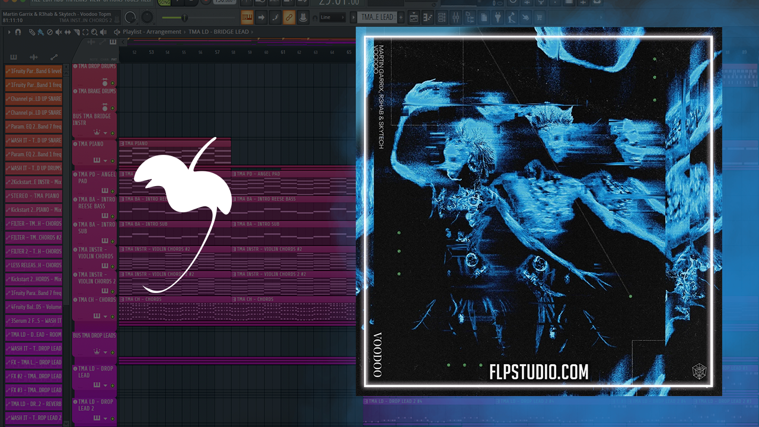This screenshot has width=759, height=427.
Task: Open the Line snap dropdown
Action: tap(333, 17)
